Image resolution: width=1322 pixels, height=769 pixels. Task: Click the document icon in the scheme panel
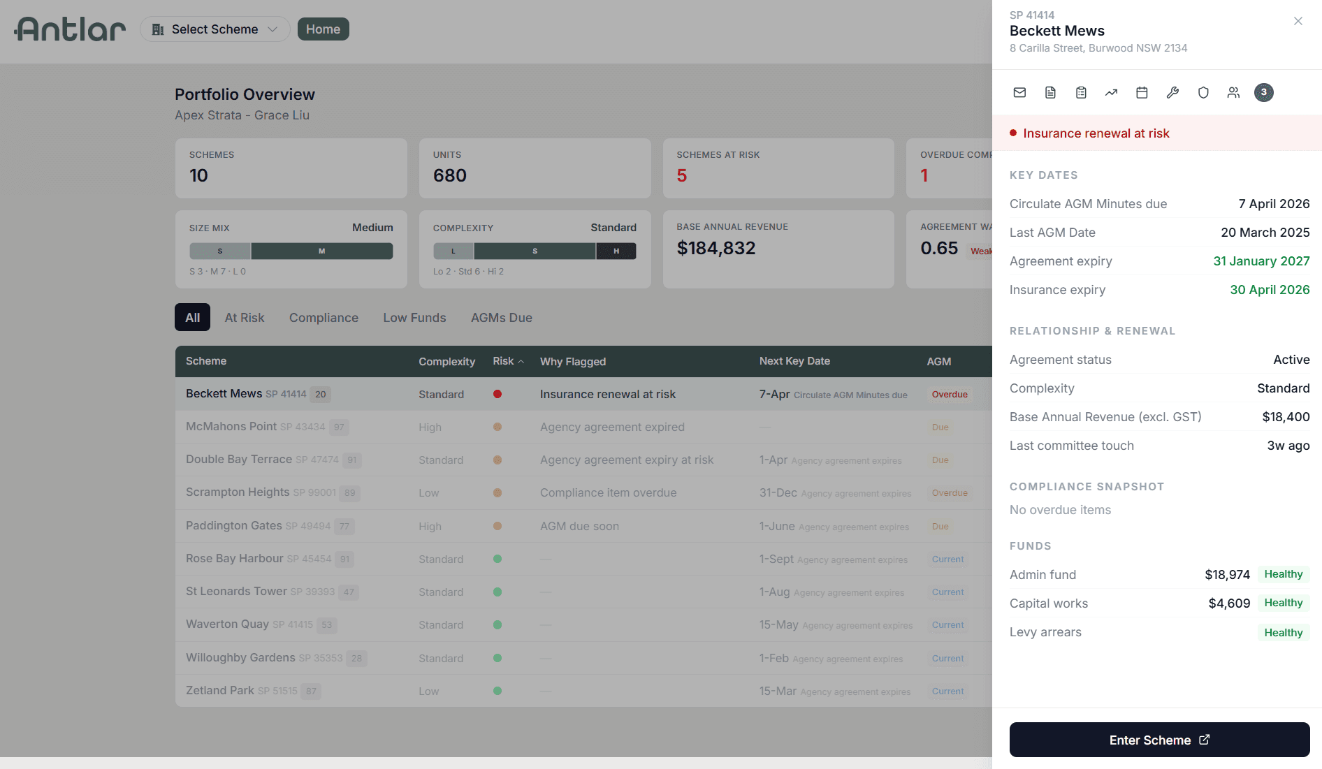tap(1050, 91)
